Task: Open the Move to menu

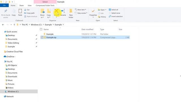Action: pyautogui.click(x=42, y=13)
